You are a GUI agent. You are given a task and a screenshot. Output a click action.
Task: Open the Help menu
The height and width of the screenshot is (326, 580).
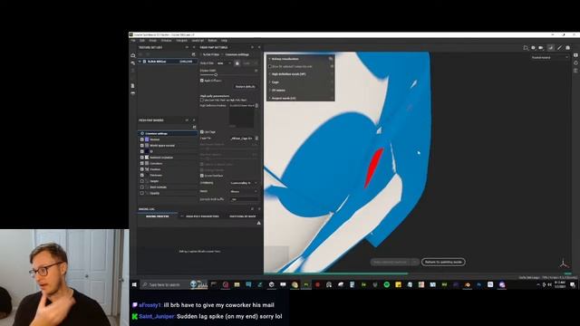click(x=224, y=40)
